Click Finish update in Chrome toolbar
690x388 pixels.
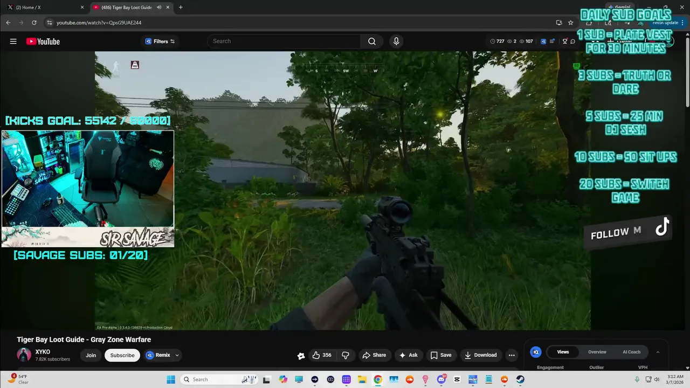pos(665,23)
